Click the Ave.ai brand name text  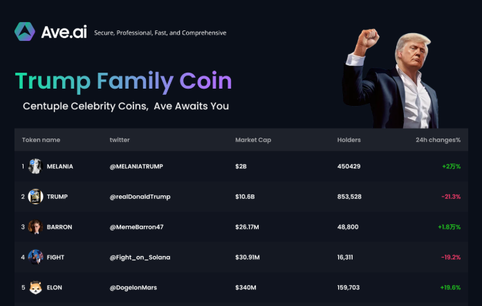64,32
